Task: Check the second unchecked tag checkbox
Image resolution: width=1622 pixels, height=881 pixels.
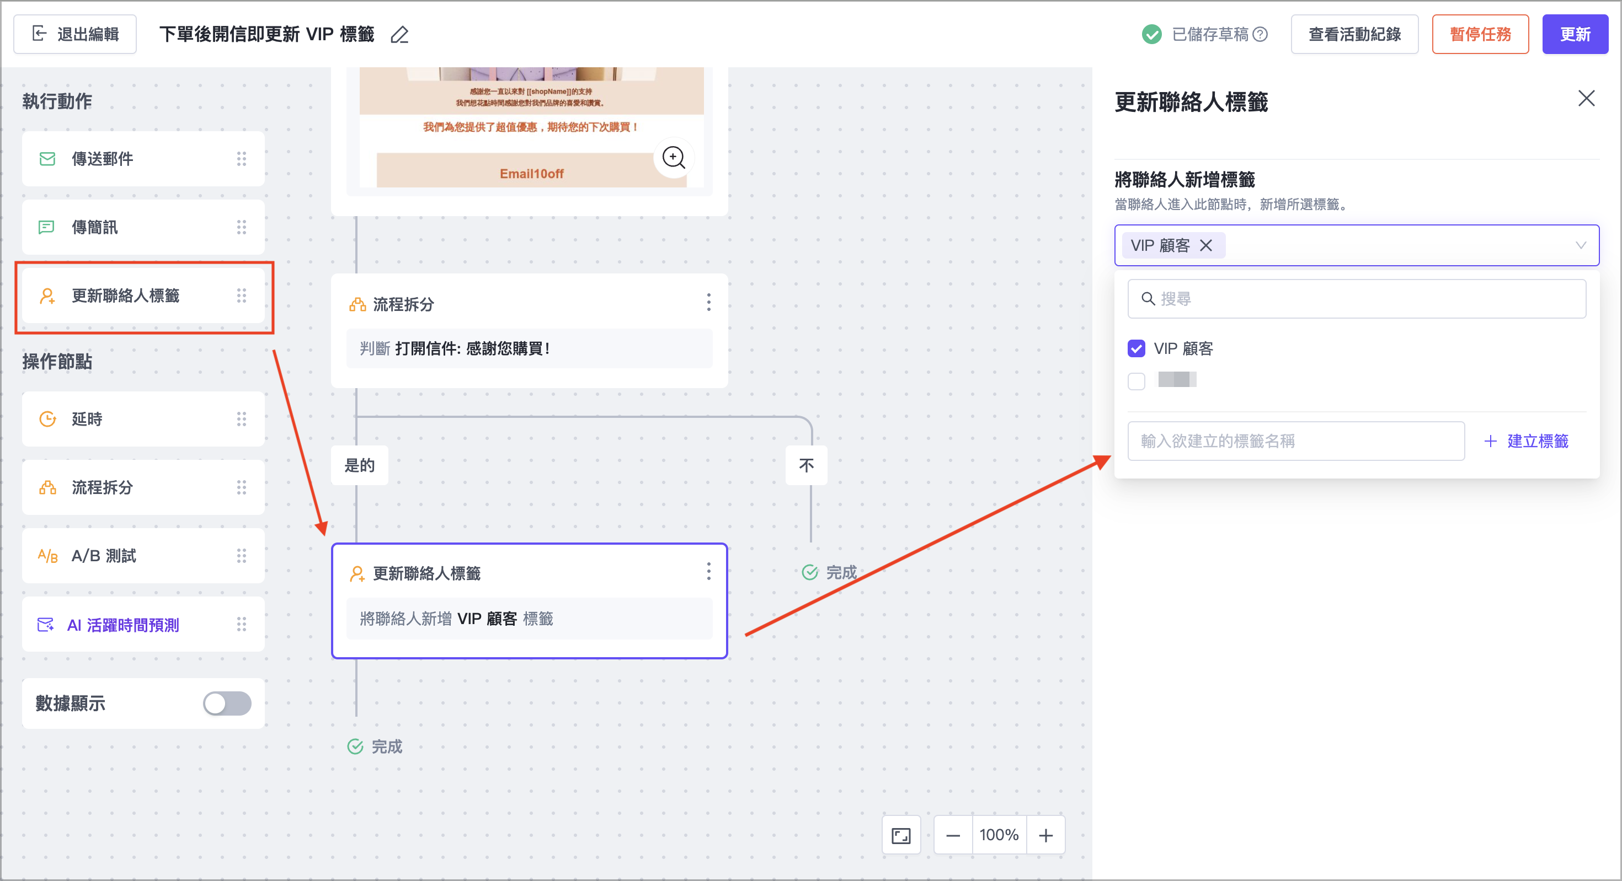Action: click(x=1137, y=382)
